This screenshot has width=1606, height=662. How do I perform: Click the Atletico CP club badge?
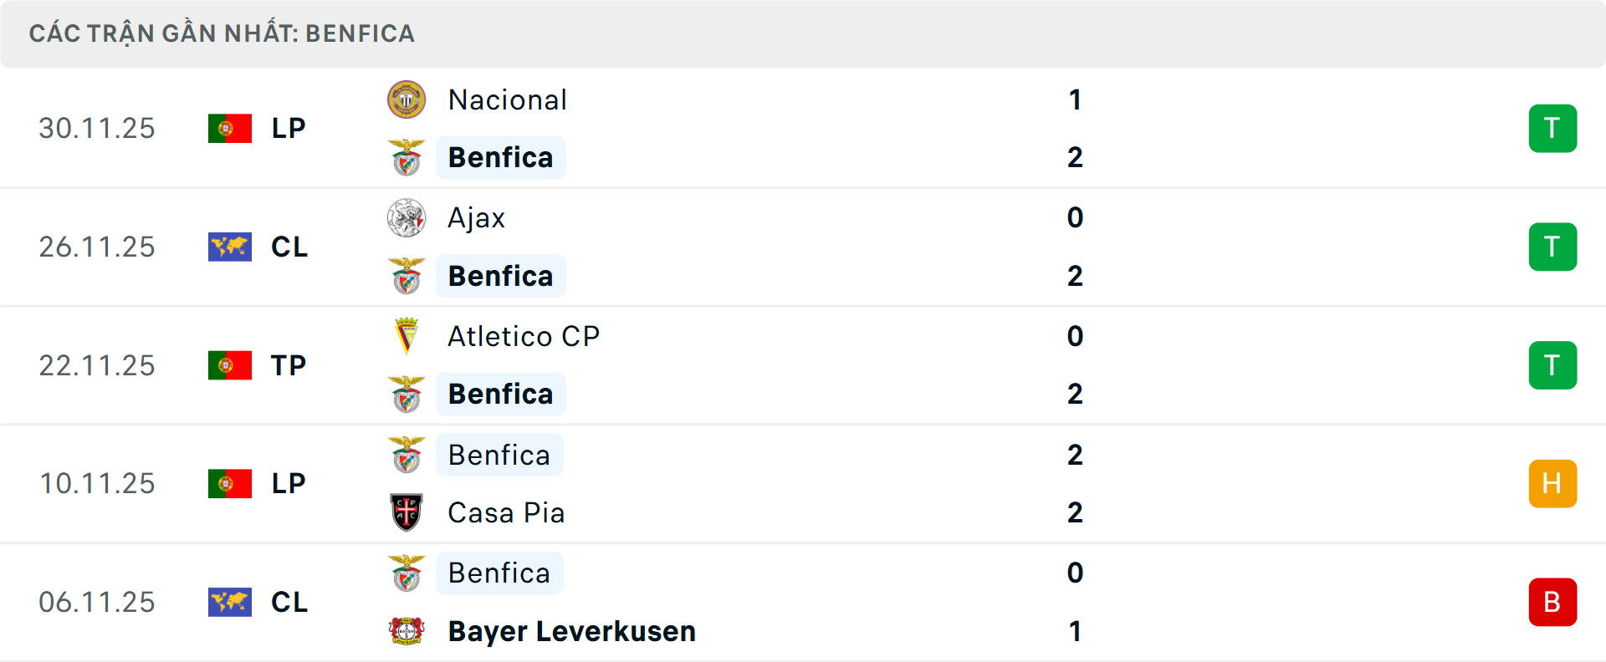tap(407, 337)
